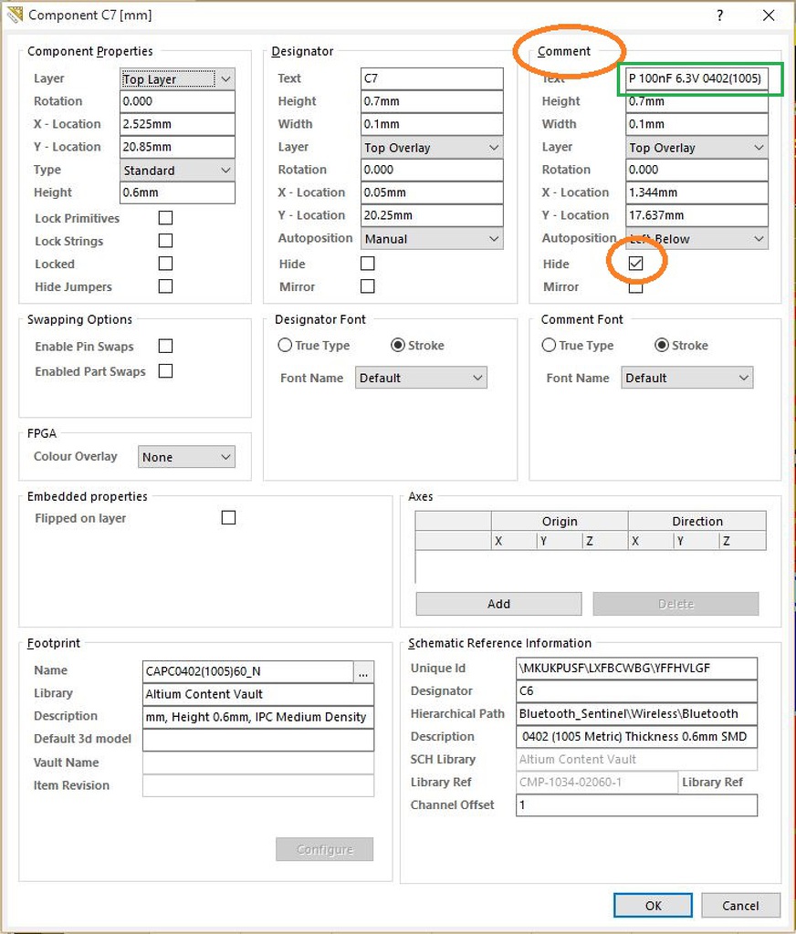Screen dimensions: 796x934
Task: Toggle Lock Primitives checkbox
Action: click(x=166, y=218)
